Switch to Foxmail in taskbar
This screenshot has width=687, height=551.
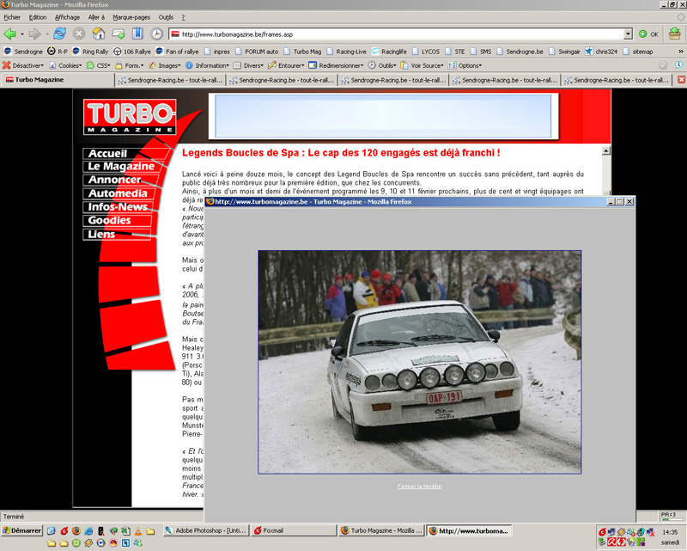pos(294,530)
